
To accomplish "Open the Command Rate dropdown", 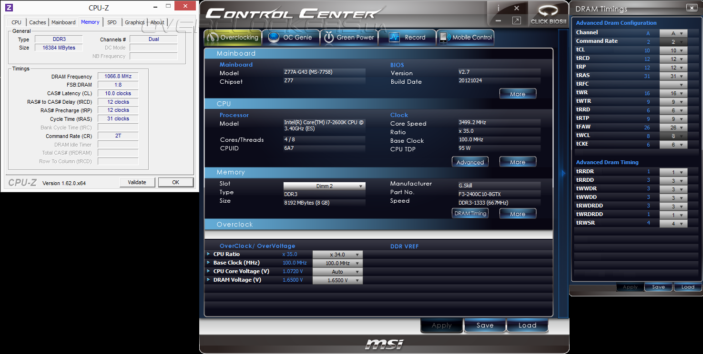I will (x=673, y=42).
